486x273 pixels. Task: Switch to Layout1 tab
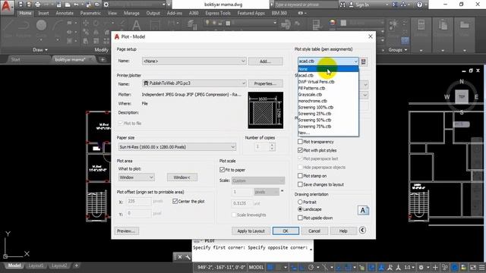pos(36,265)
